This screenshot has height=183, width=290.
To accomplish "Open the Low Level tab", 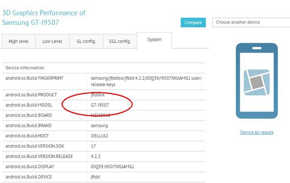I will click(53, 41).
